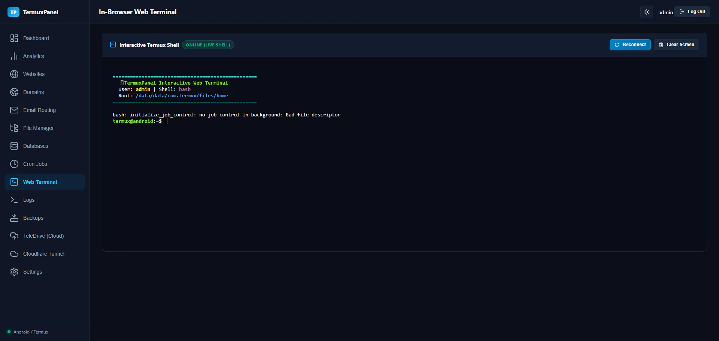Click the terminal icon beside Interactive Termux Shell
The width and height of the screenshot is (719, 341).
[113, 45]
